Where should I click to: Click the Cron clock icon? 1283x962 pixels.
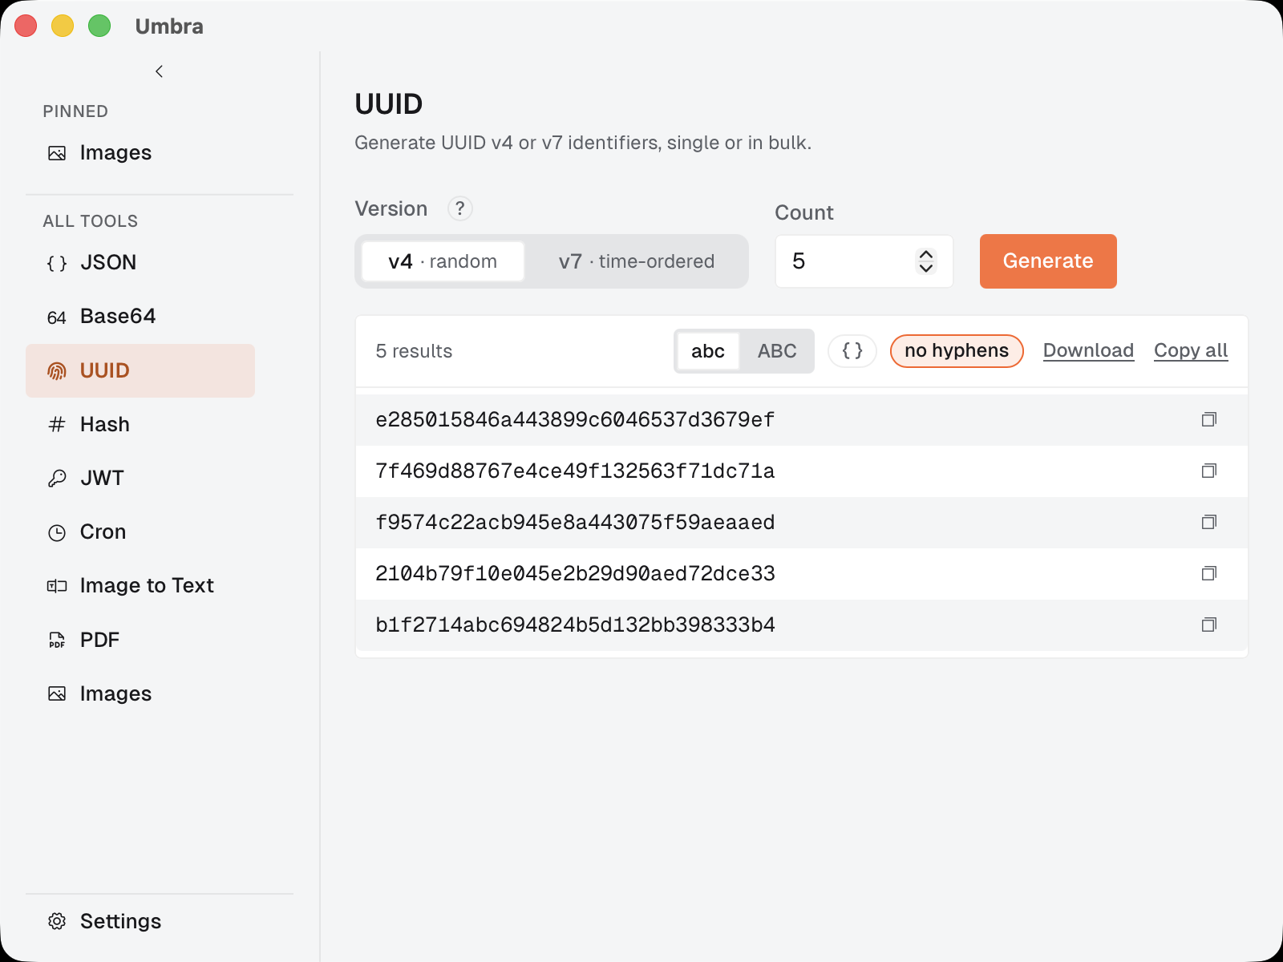pyautogui.click(x=57, y=532)
